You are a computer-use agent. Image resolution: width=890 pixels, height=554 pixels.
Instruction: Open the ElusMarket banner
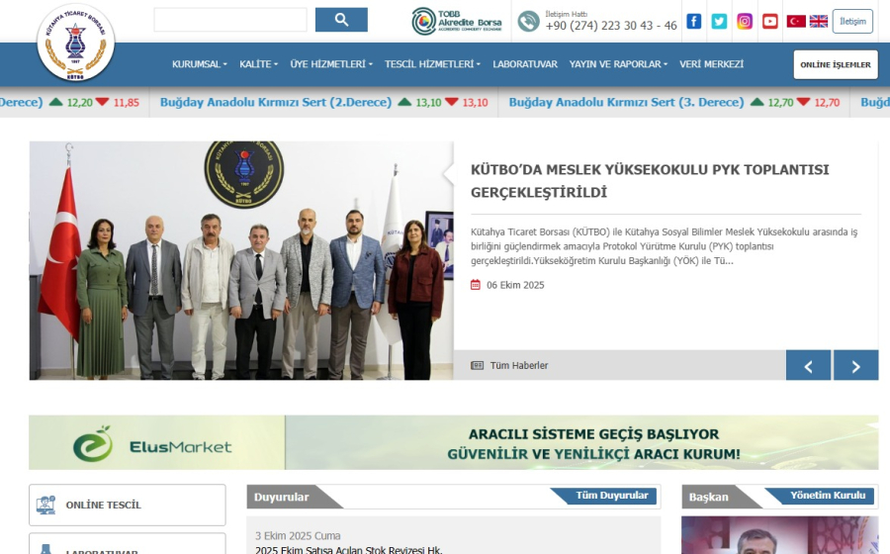pyautogui.click(x=453, y=442)
